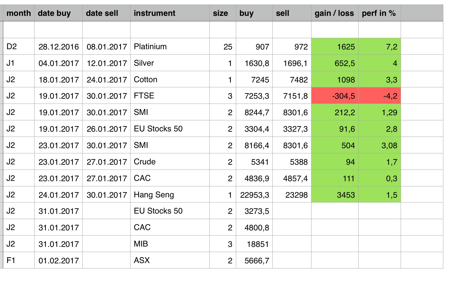Image resolution: width=453 pixels, height=287 pixels.
Task: Select the 'perf in %' header cell
Action: [x=379, y=13]
